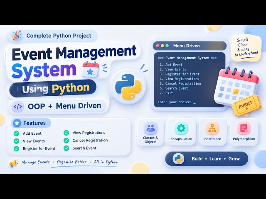Select '5. Cancel Registration' in terminal menu
The width and height of the screenshot is (266, 199).
click(180, 84)
